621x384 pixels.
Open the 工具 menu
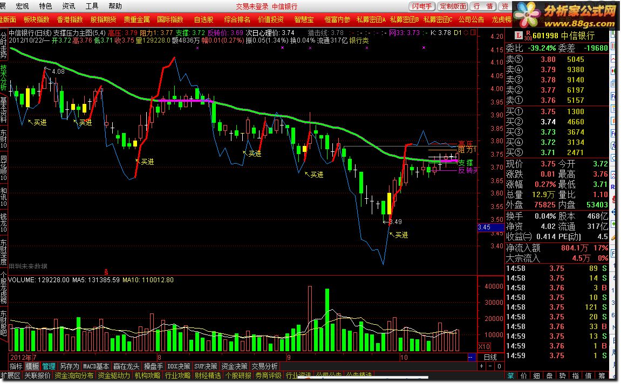pos(92,6)
